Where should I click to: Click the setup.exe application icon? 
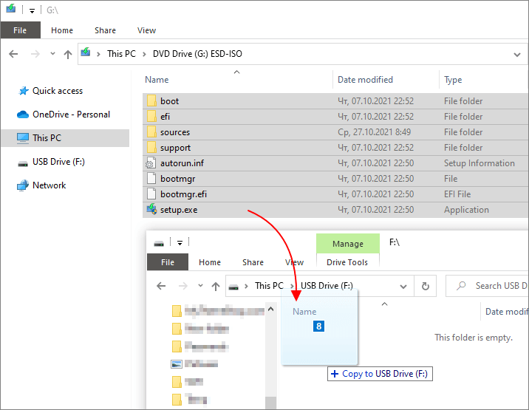151,210
